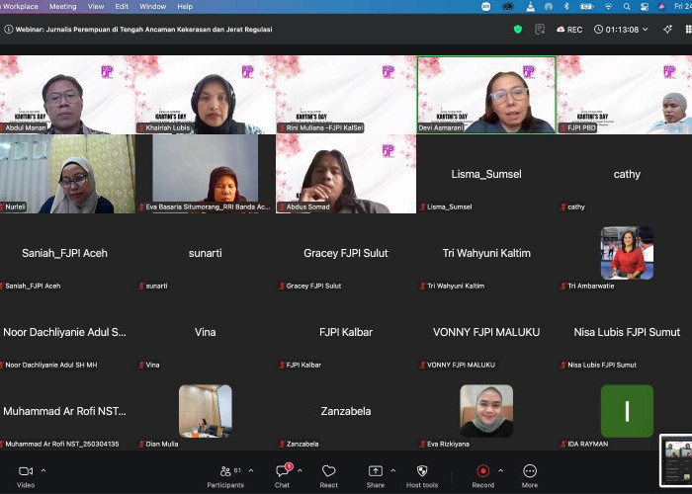The width and height of the screenshot is (692, 494).
Task: Click Tri Ambarwatie's profile picture
Action: [627, 253]
